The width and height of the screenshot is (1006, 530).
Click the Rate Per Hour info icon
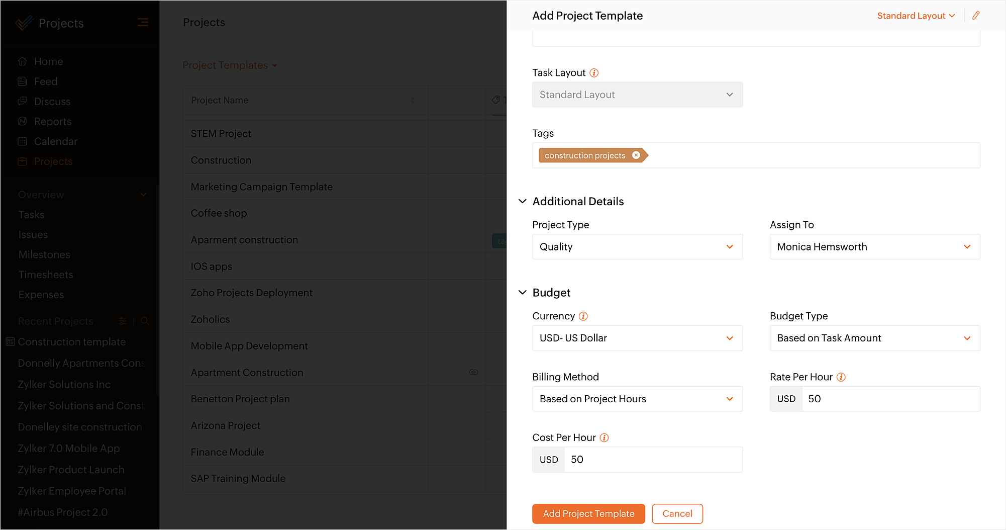pyautogui.click(x=841, y=377)
